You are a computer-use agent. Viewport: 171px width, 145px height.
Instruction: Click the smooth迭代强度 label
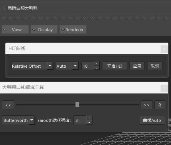54,120
